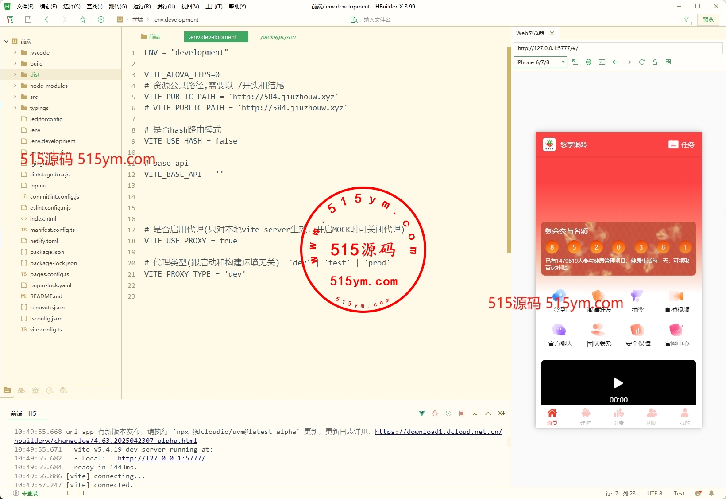This screenshot has height=499, width=726.
Task: Open the 运行(R) menu
Action: [142, 6]
